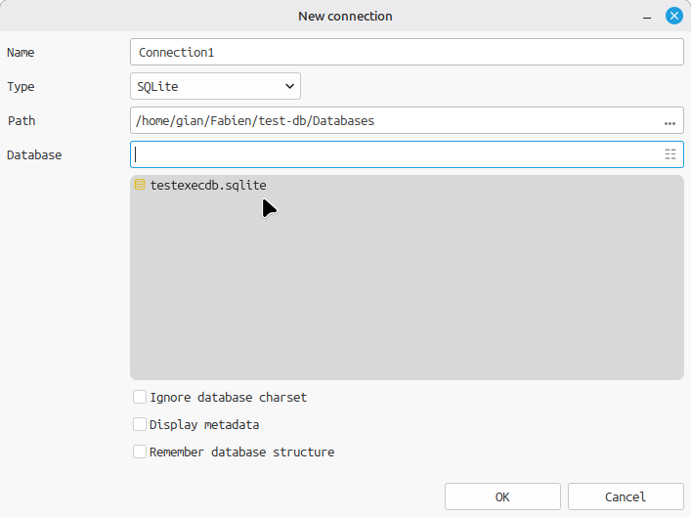Toggle the Display metadata checkbox

(x=140, y=425)
